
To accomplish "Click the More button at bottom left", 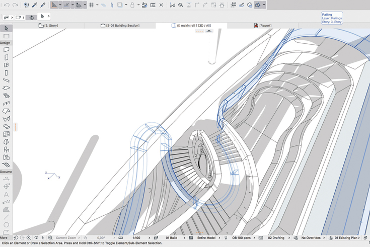I will pos(4,238).
